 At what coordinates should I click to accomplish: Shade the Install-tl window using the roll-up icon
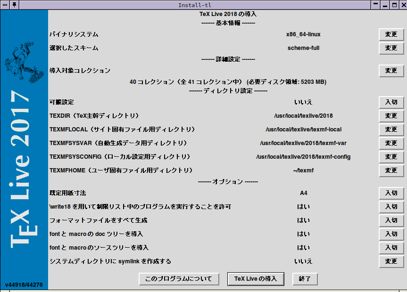[x=375, y=5]
